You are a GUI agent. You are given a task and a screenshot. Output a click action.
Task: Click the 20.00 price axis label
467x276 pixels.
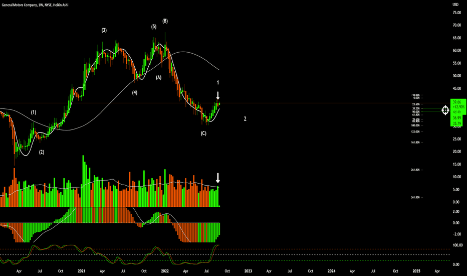[x=457, y=152]
